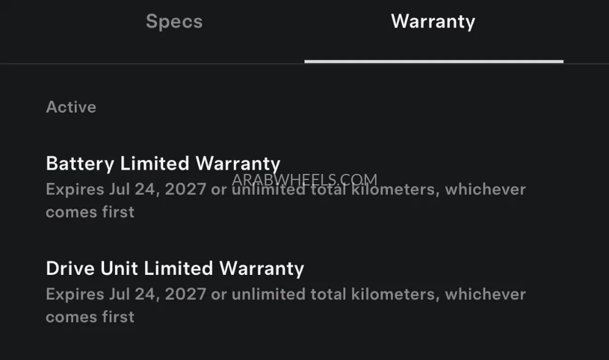609x360 pixels.
Task: Click the word 'Expires' under Drive Unit warranty
Action: (75, 294)
